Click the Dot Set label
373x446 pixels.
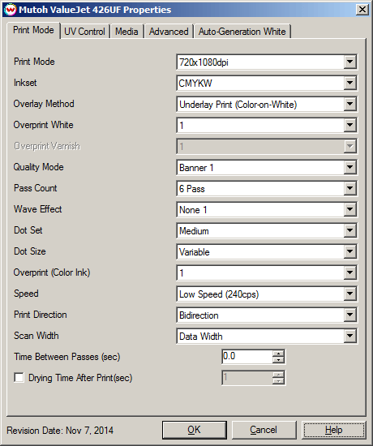pos(28,230)
